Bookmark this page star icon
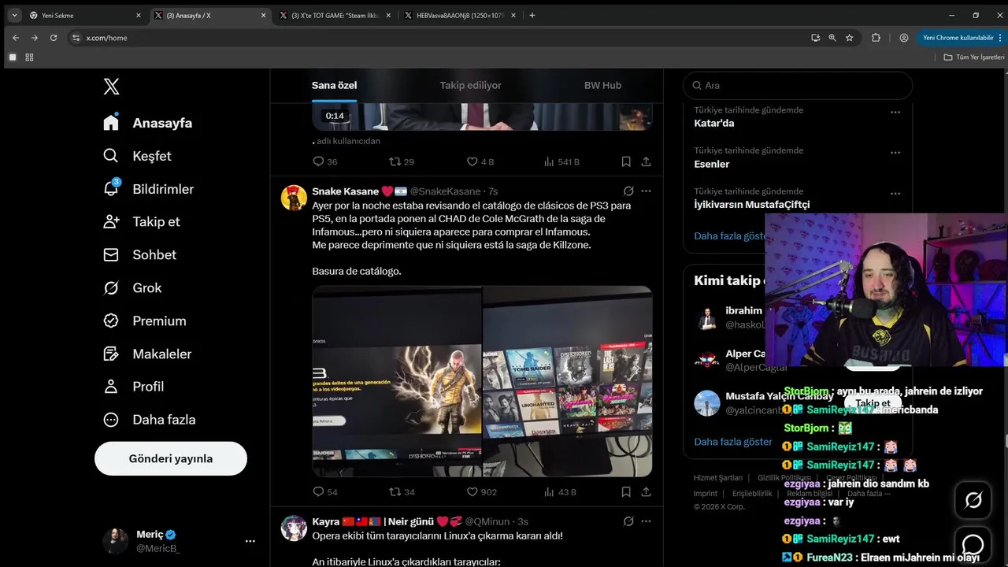This screenshot has width=1008, height=567. [849, 38]
